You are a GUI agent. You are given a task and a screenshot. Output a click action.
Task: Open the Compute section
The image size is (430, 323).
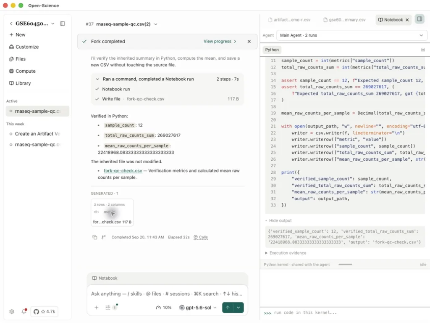[x=22, y=71]
